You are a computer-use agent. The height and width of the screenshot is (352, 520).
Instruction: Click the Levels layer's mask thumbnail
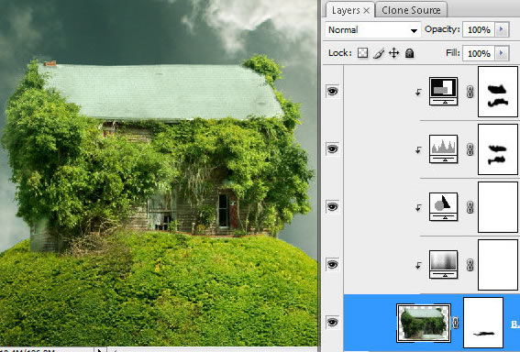pyautogui.click(x=498, y=149)
